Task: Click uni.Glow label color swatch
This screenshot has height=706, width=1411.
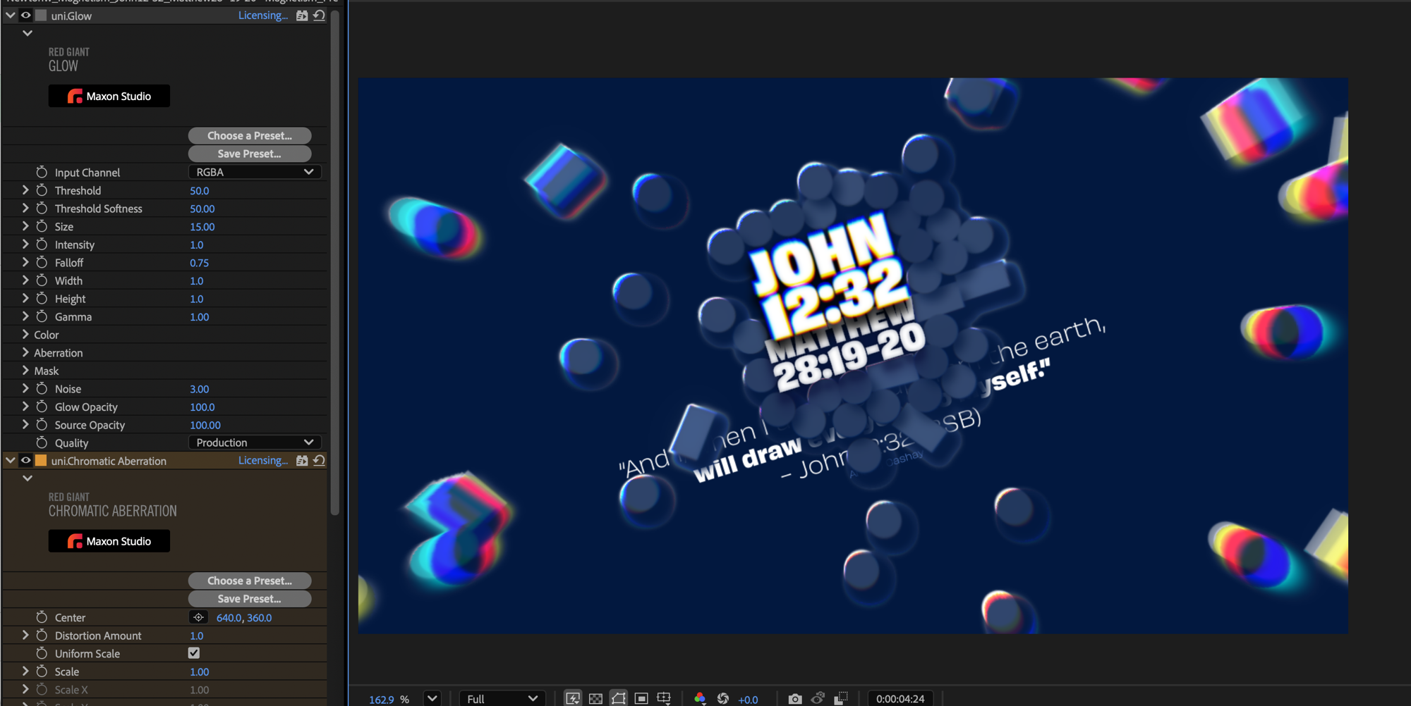Action: 41,16
